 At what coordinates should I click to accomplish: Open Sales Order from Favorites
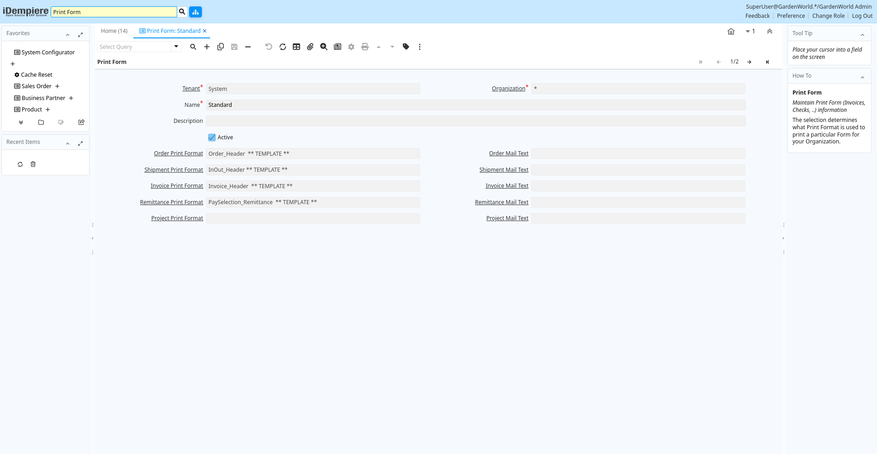pyautogui.click(x=37, y=86)
